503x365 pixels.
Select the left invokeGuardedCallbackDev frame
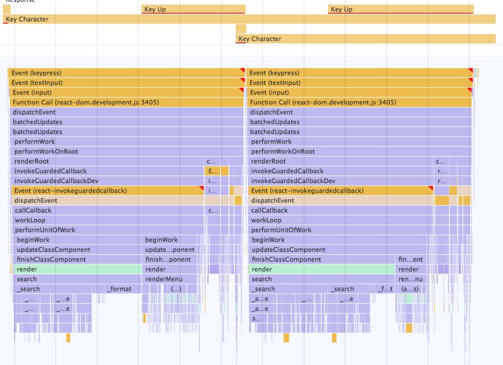(x=107, y=181)
